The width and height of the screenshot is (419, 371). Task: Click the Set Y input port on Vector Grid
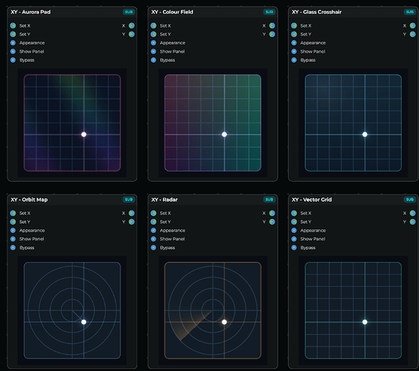(294, 222)
